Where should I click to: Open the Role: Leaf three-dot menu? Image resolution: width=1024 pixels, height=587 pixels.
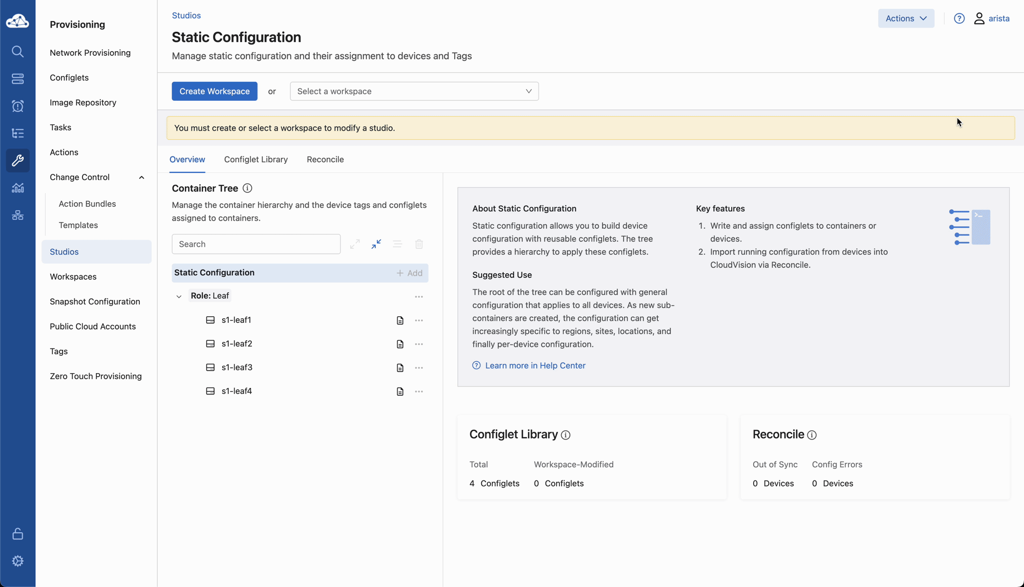point(419,296)
